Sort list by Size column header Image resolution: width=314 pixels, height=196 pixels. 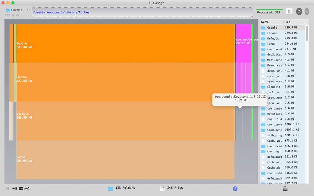pos(294,22)
